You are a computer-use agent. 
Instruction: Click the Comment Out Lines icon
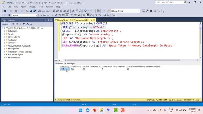pos(96,15)
